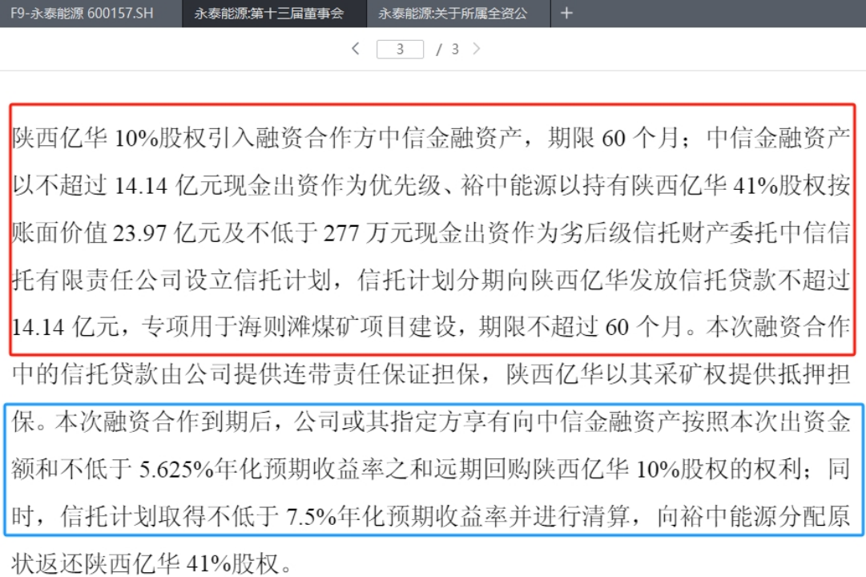The image size is (866, 577).
Task: Click the line starting "陕西亿华 10%股权引入融资合作方"
Action: [431, 138]
